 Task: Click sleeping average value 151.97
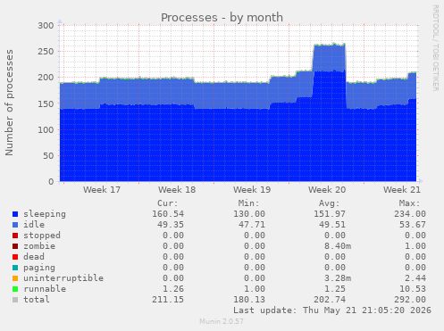330,214
